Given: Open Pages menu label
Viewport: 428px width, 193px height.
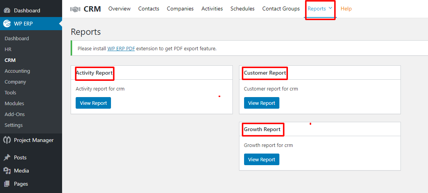Looking at the screenshot, I should click(21, 184).
